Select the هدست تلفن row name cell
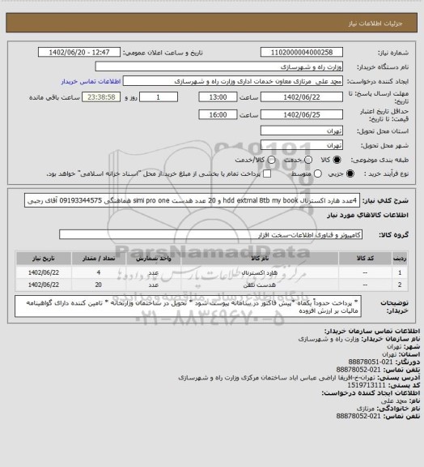The width and height of the screenshot is (424, 467). 260,285
